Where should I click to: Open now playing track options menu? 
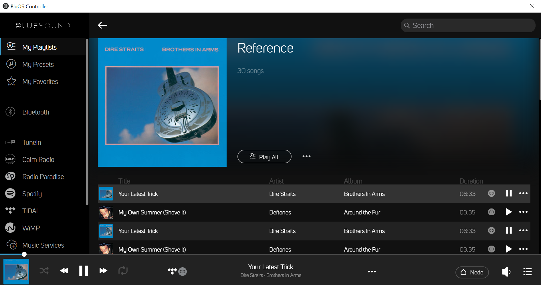(372, 272)
